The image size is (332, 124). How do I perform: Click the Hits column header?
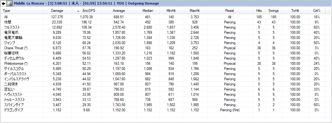(x=259, y=11)
